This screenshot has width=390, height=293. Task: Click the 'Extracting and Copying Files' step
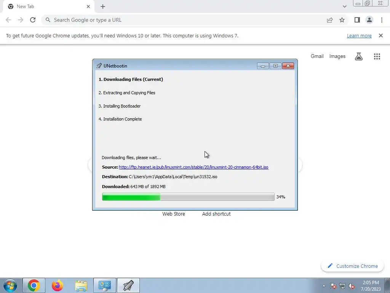[x=127, y=93]
